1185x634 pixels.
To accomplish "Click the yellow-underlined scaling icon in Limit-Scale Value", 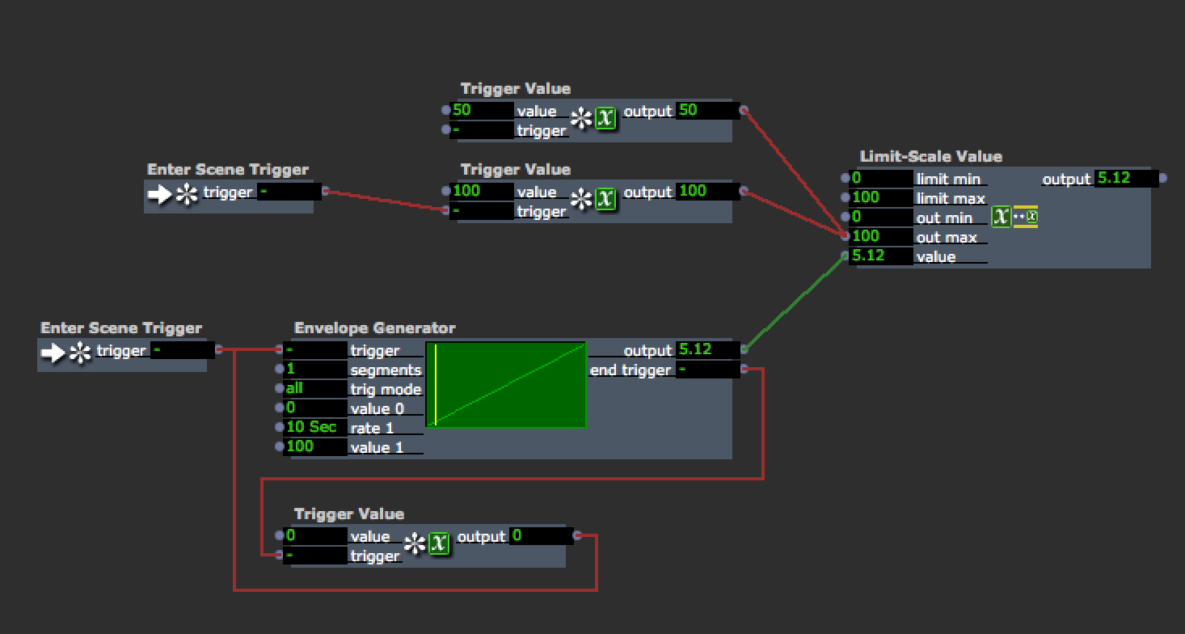I will click(x=1025, y=217).
